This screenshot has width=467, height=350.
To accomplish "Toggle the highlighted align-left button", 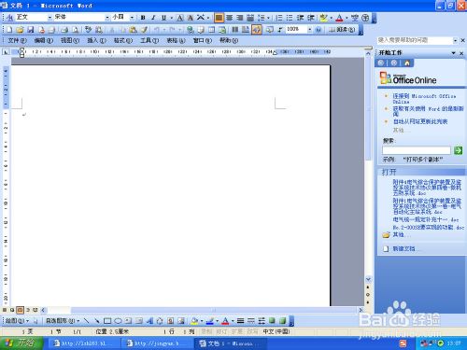I will pos(219,18).
